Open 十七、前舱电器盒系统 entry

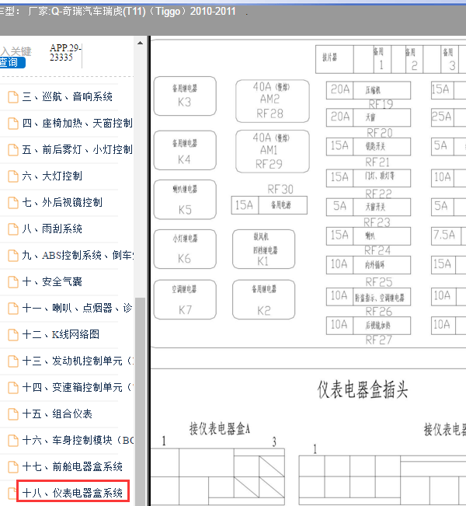click(x=72, y=467)
